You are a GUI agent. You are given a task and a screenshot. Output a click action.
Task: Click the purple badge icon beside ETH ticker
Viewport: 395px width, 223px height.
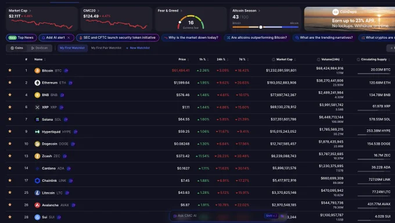[x=70, y=83]
